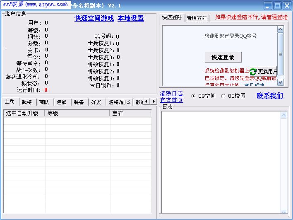Click the QQ号码 label
The width and height of the screenshot is (293, 220).
[x=104, y=36]
